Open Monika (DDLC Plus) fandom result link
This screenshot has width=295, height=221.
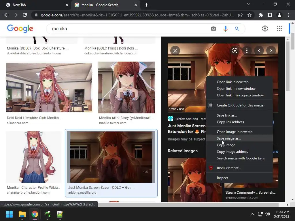tap(111, 48)
